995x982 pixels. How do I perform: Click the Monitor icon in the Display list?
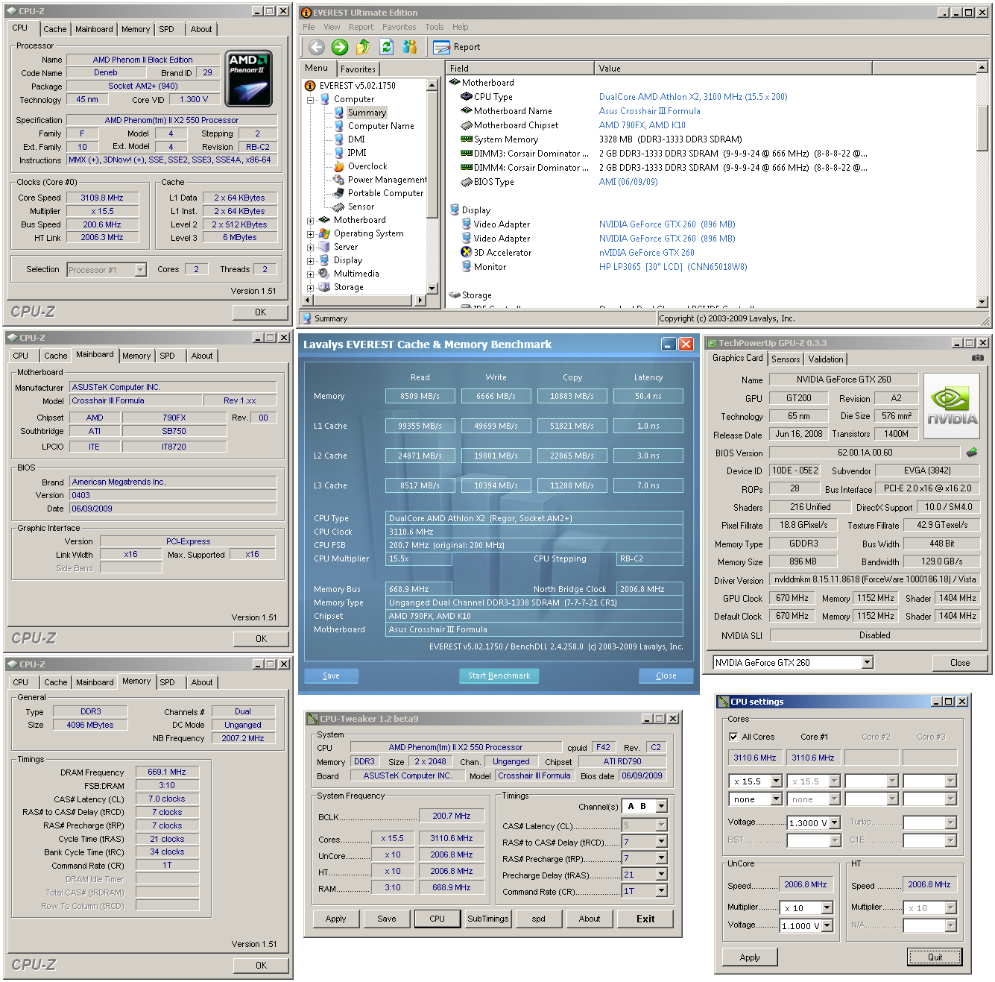[467, 267]
